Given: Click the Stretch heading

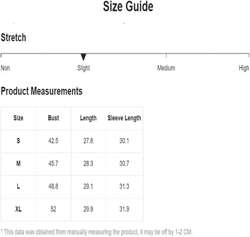Looking at the screenshot, I should pyautogui.click(x=13, y=37).
